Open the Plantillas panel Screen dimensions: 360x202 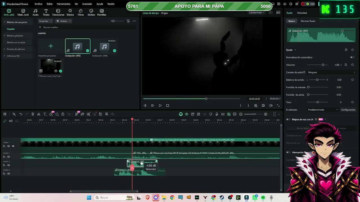(102, 13)
